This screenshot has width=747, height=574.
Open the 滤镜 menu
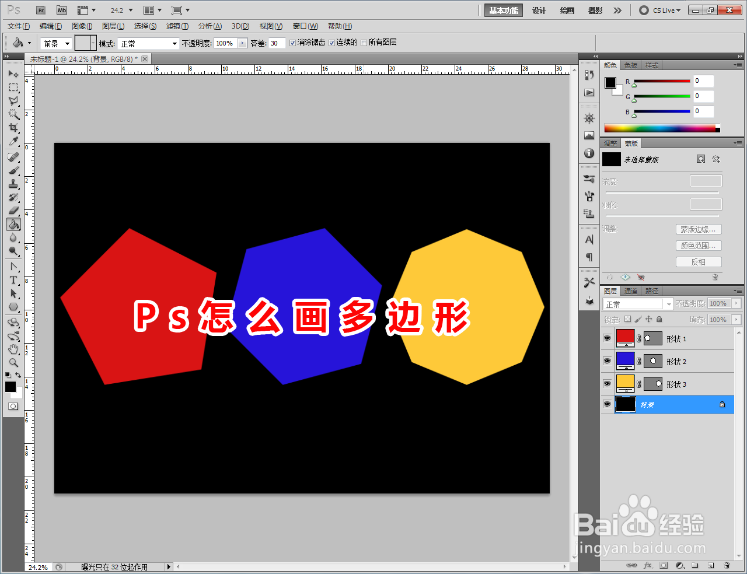point(178,26)
